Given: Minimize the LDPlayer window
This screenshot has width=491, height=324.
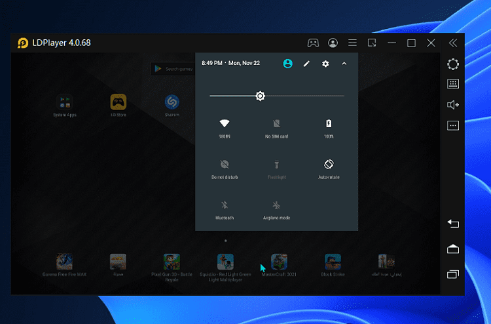Looking at the screenshot, I should tap(391, 43).
